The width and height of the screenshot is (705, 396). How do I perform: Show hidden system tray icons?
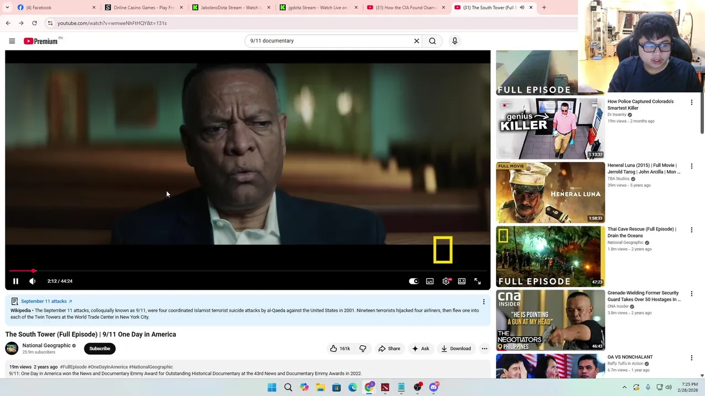624,387
